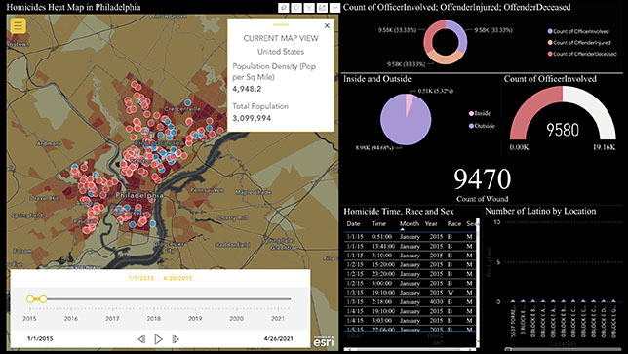
Task: Click the Outside legend item
Action: click(x=482, y=126)
